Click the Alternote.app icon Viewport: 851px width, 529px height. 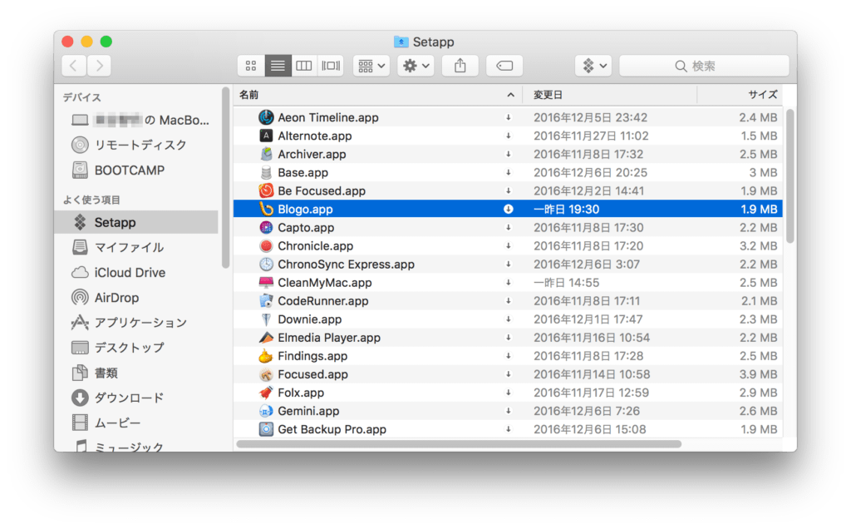pyautogui.click(x=266, y=136)
